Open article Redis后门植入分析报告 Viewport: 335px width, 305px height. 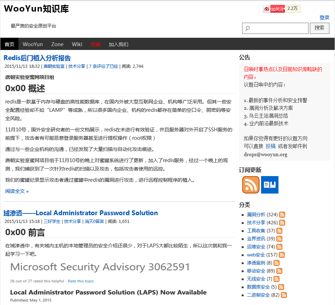click(37, 58)
